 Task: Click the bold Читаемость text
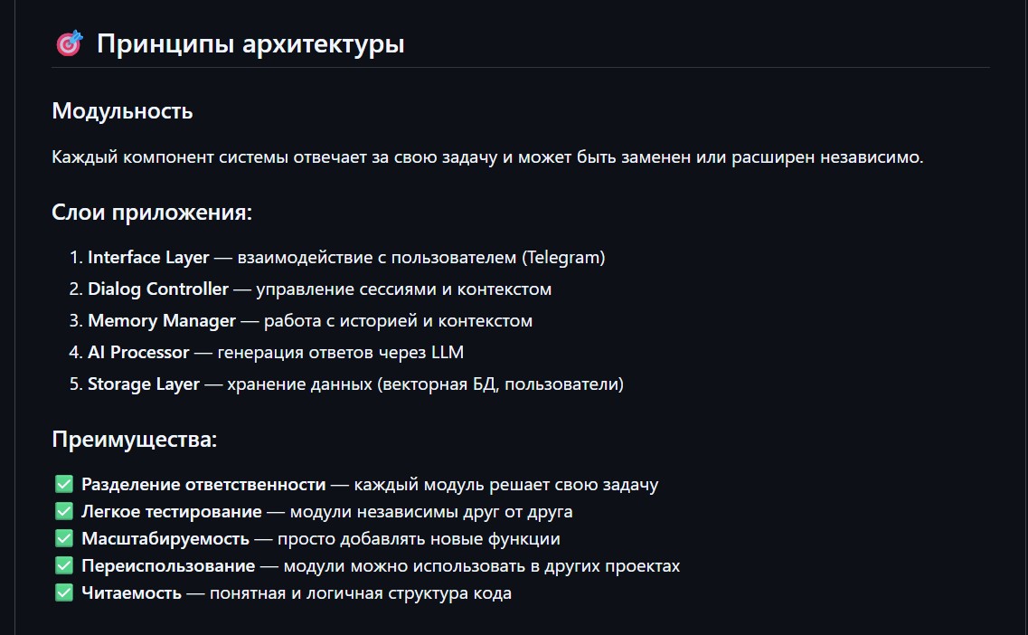tap(132, 593)
